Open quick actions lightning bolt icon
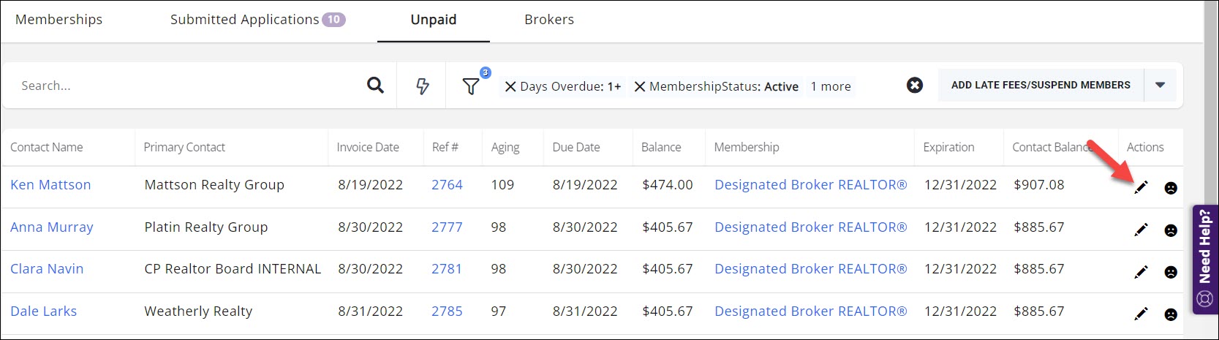The height and width of the screenshot is (340, 1219). click(423, 86)
